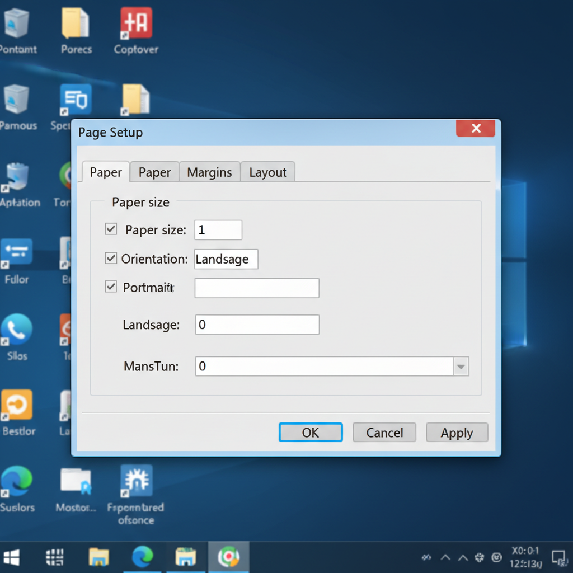This screenshot has width=573, height=573.
Task: Open Microsoft Edge from the taskbar
Action: click(142, 557)
